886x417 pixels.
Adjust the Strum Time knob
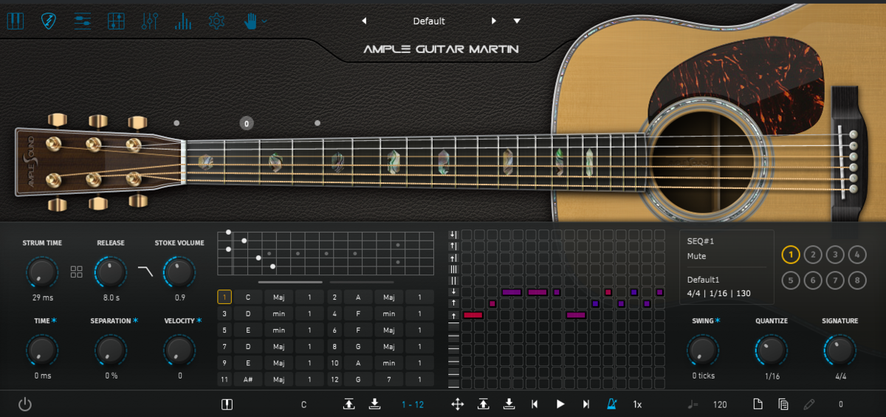tap(42, 272)
